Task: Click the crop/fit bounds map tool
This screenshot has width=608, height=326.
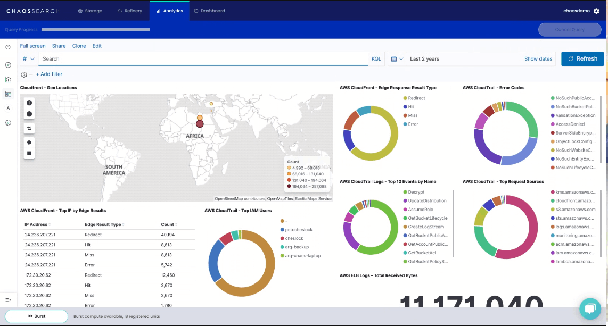Action: click(29, 128)
